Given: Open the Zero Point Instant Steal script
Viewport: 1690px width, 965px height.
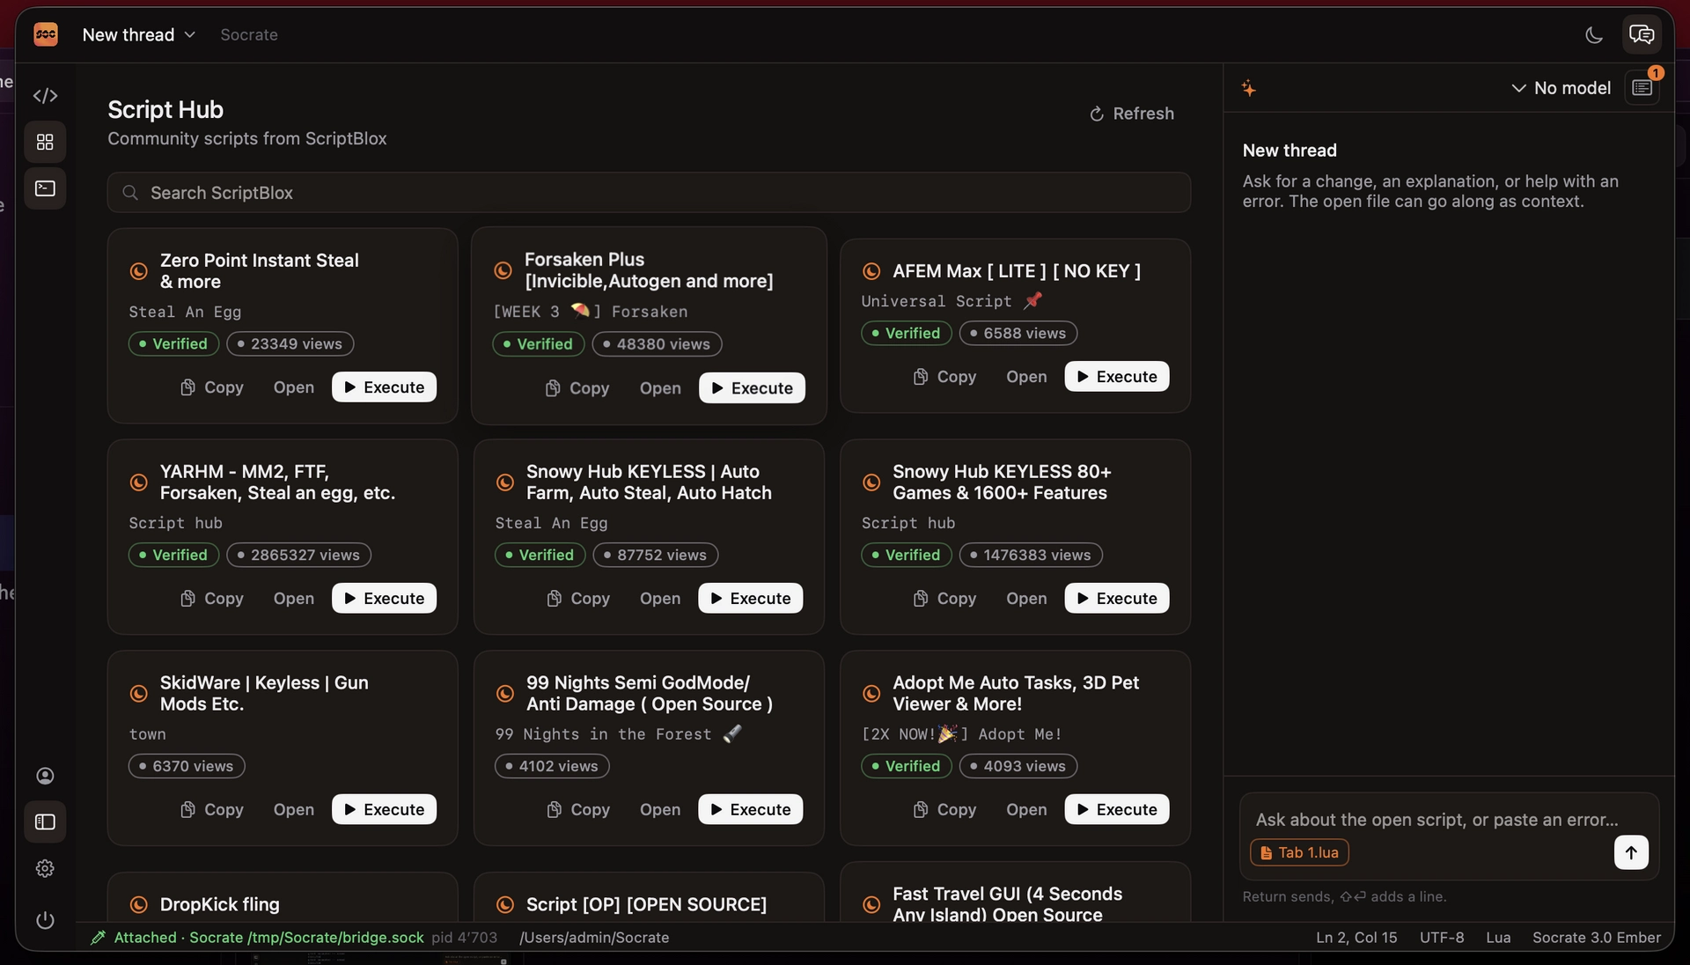Looking at the screenshot, I should point(293,387).
